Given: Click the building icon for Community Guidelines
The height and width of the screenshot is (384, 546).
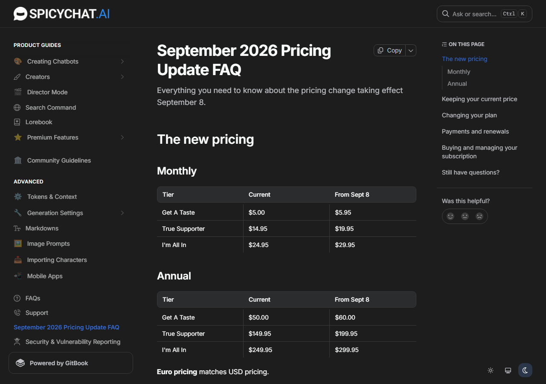Looking at the screenshot, I should [x=17, y=160].
